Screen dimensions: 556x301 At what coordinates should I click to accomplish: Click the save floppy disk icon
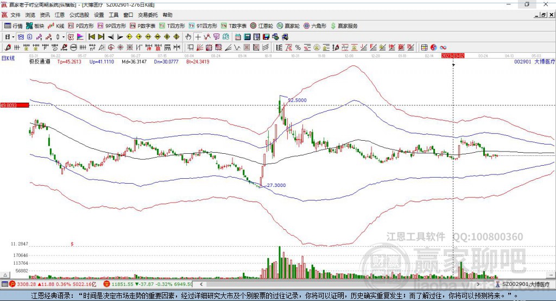click(266, 37)
